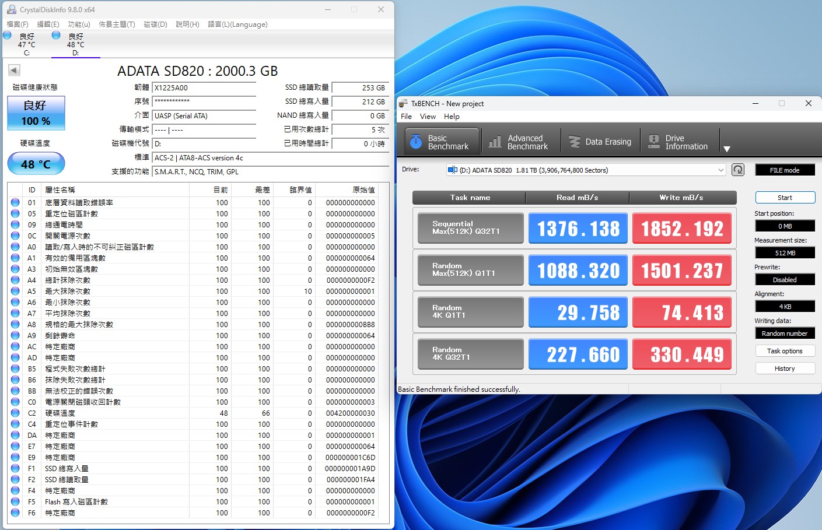Image resolution: width=822 pixels, height=530 pixels.
Task: Click the CrystalDiskInfo title bar app icon
Action: tap(11, 9)
